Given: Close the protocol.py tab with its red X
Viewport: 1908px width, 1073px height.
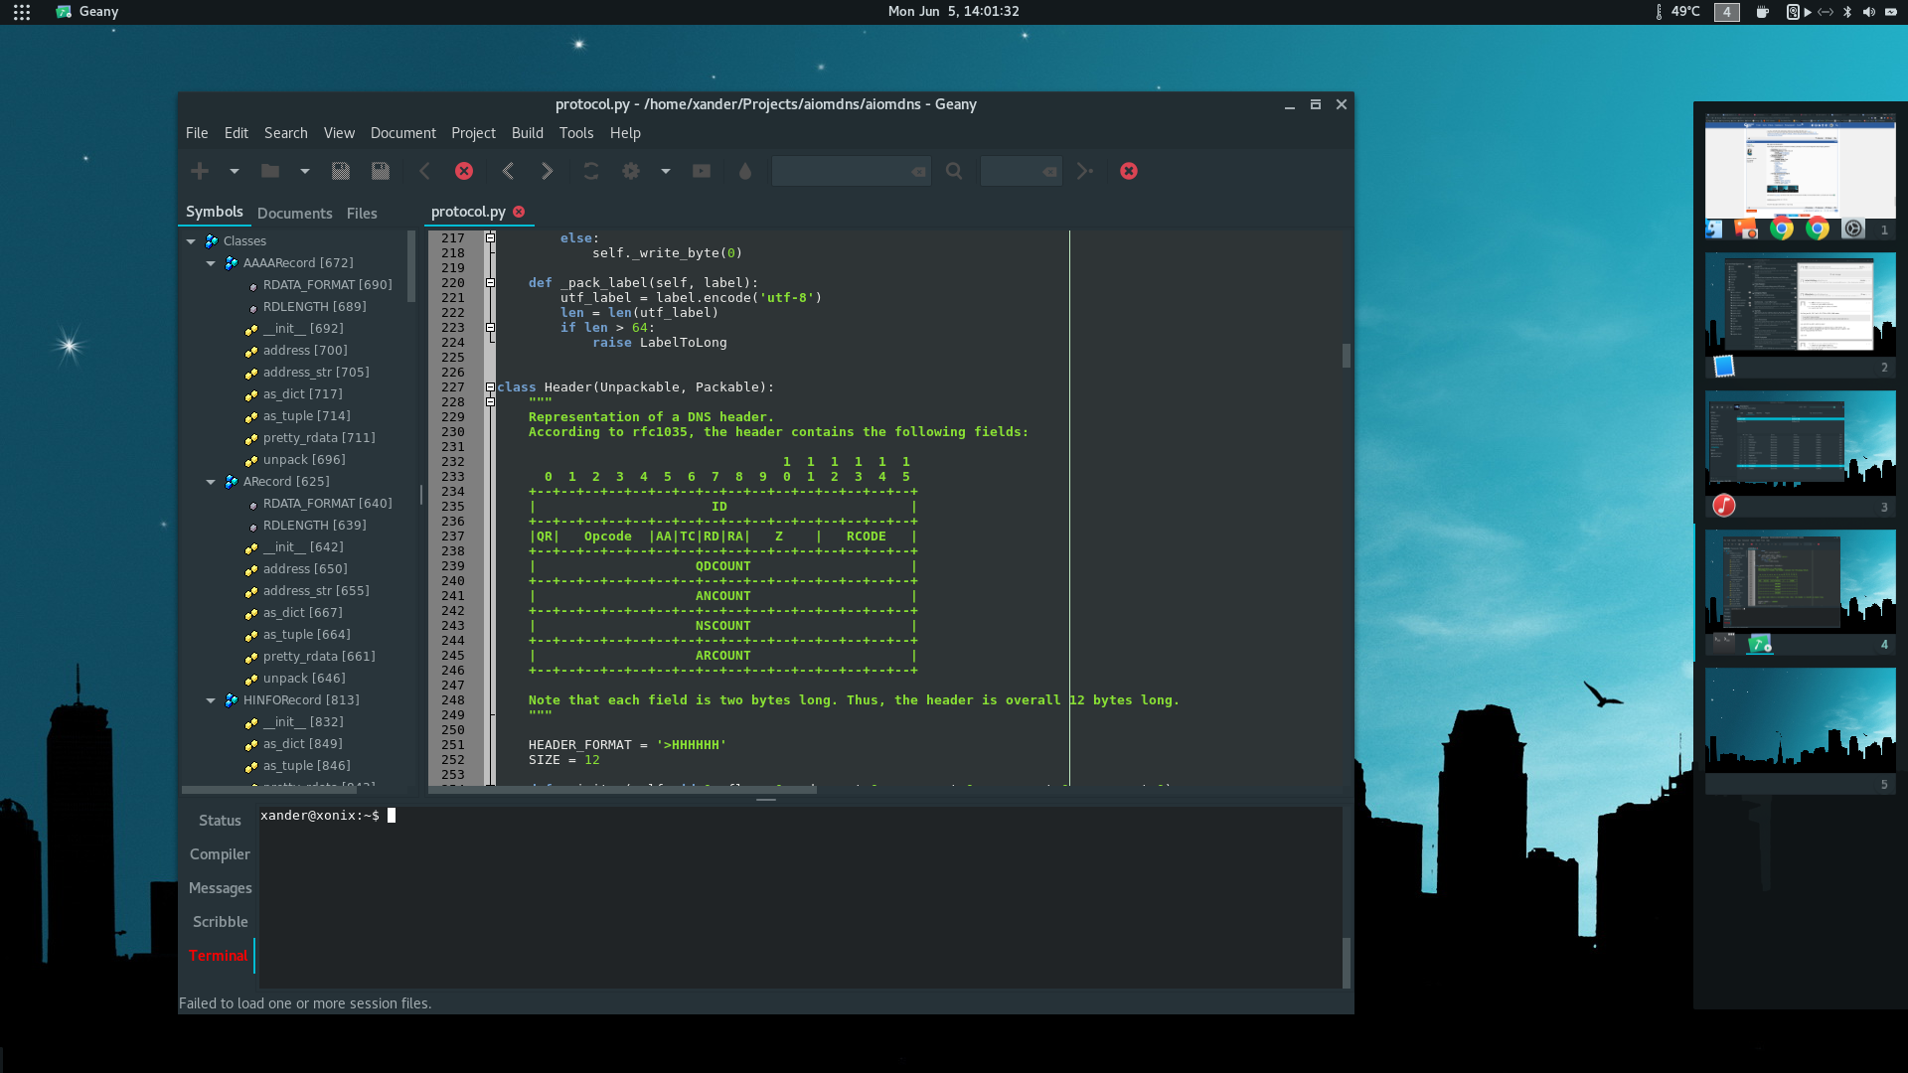Looking at the screenshot, I should tap(519, 212).
